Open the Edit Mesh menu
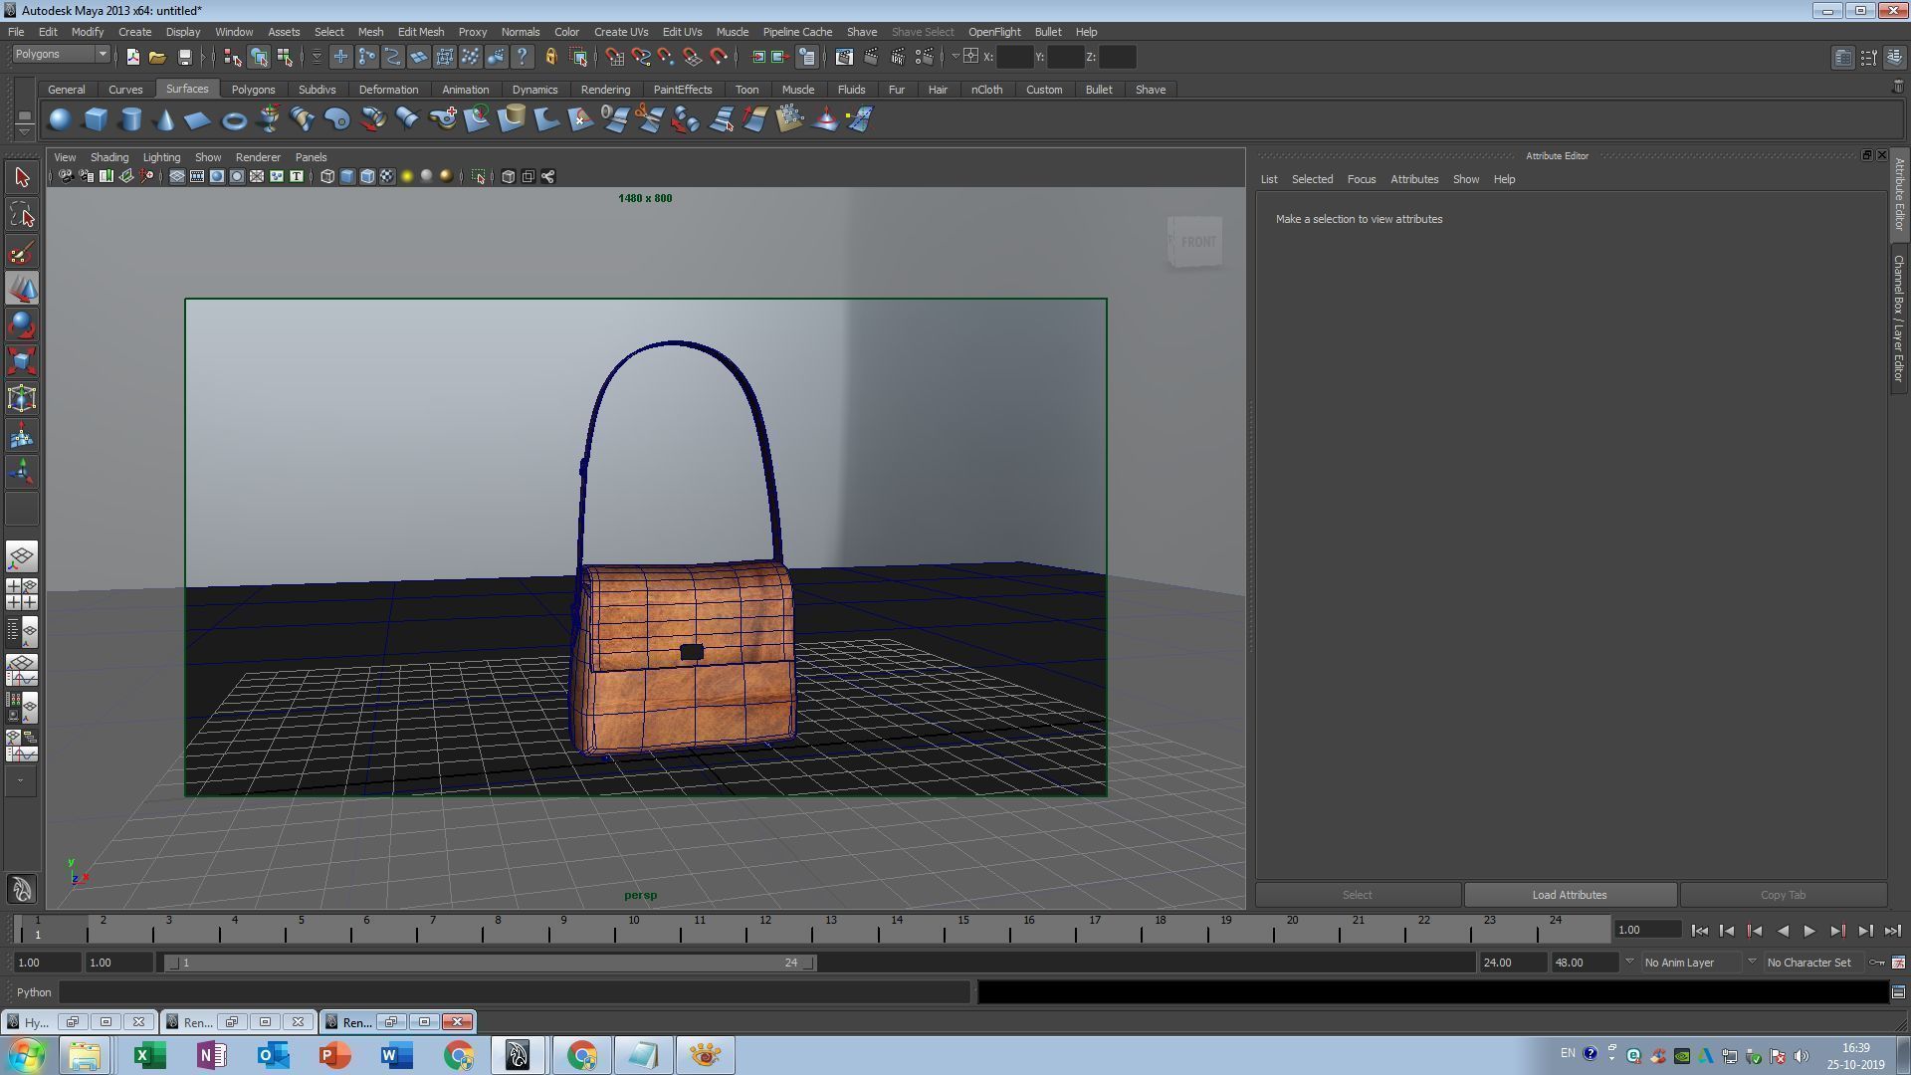The image size is (1911, 1075). (421, 32)
